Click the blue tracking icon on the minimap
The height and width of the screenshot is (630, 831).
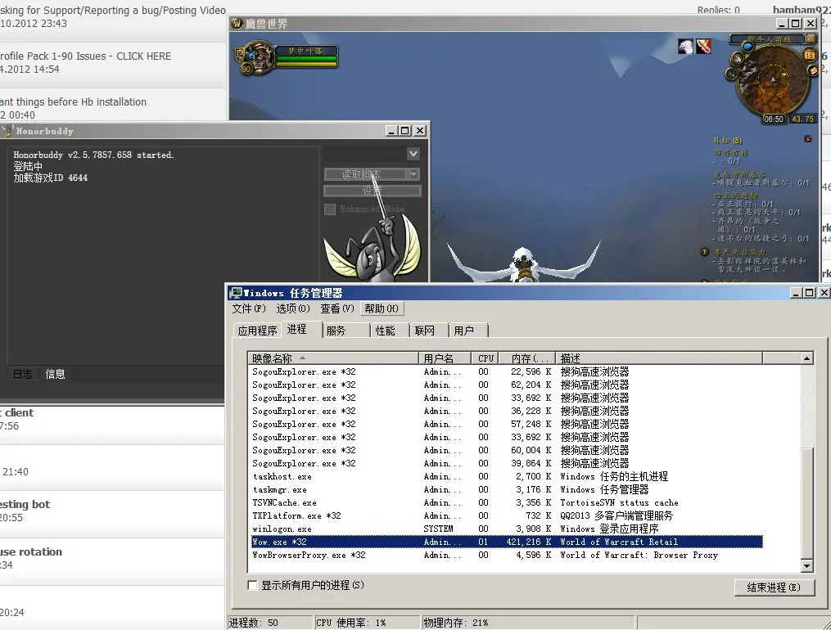747,47
